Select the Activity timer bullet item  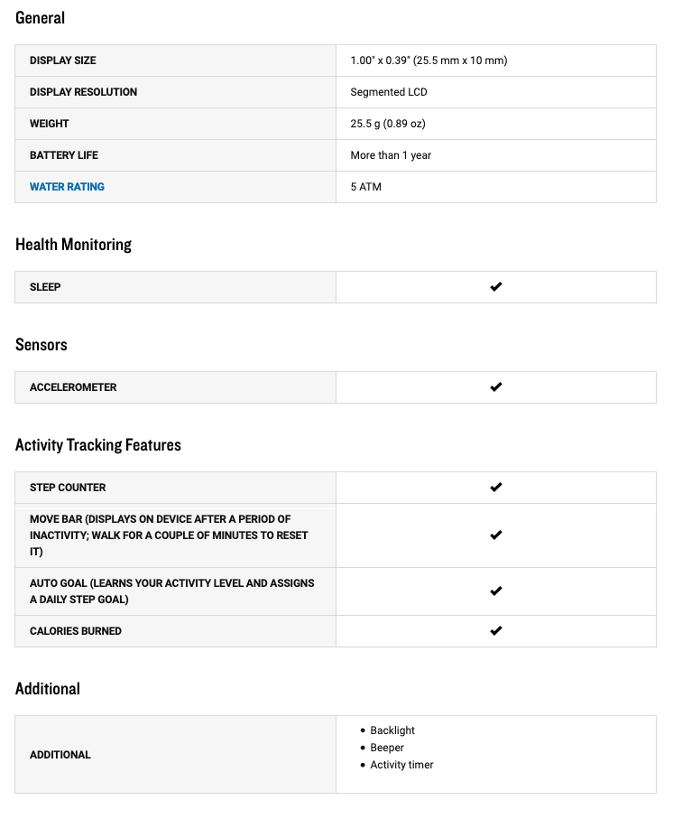[401, 765]
